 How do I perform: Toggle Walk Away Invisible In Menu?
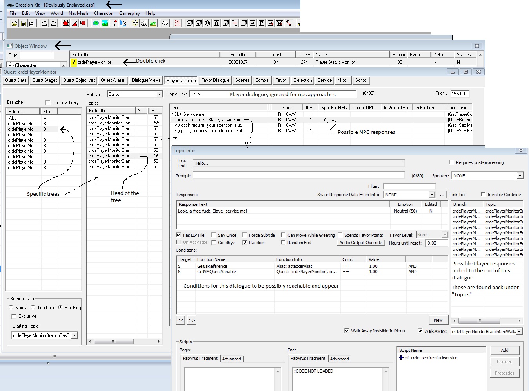347,330
